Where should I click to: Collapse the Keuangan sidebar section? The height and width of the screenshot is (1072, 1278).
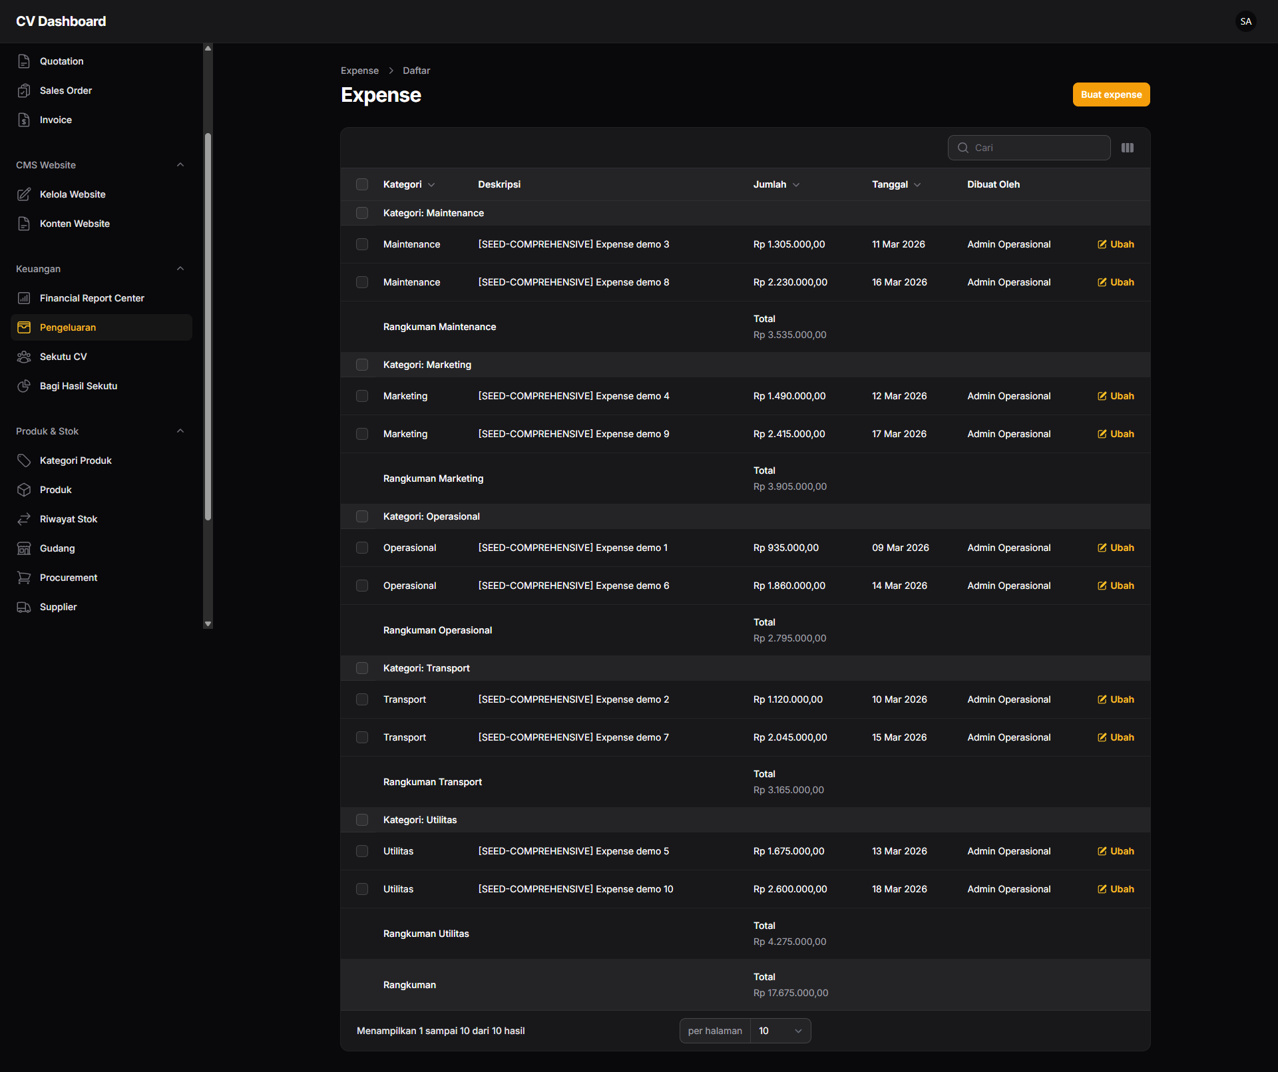(180, 269)
